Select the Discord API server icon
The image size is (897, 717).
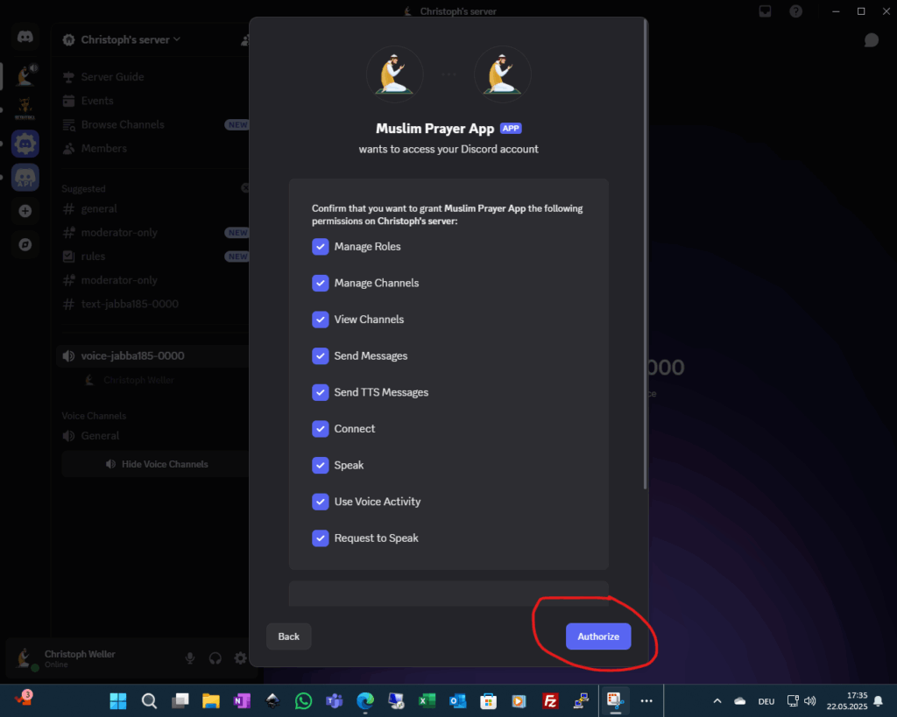[25, 177]
